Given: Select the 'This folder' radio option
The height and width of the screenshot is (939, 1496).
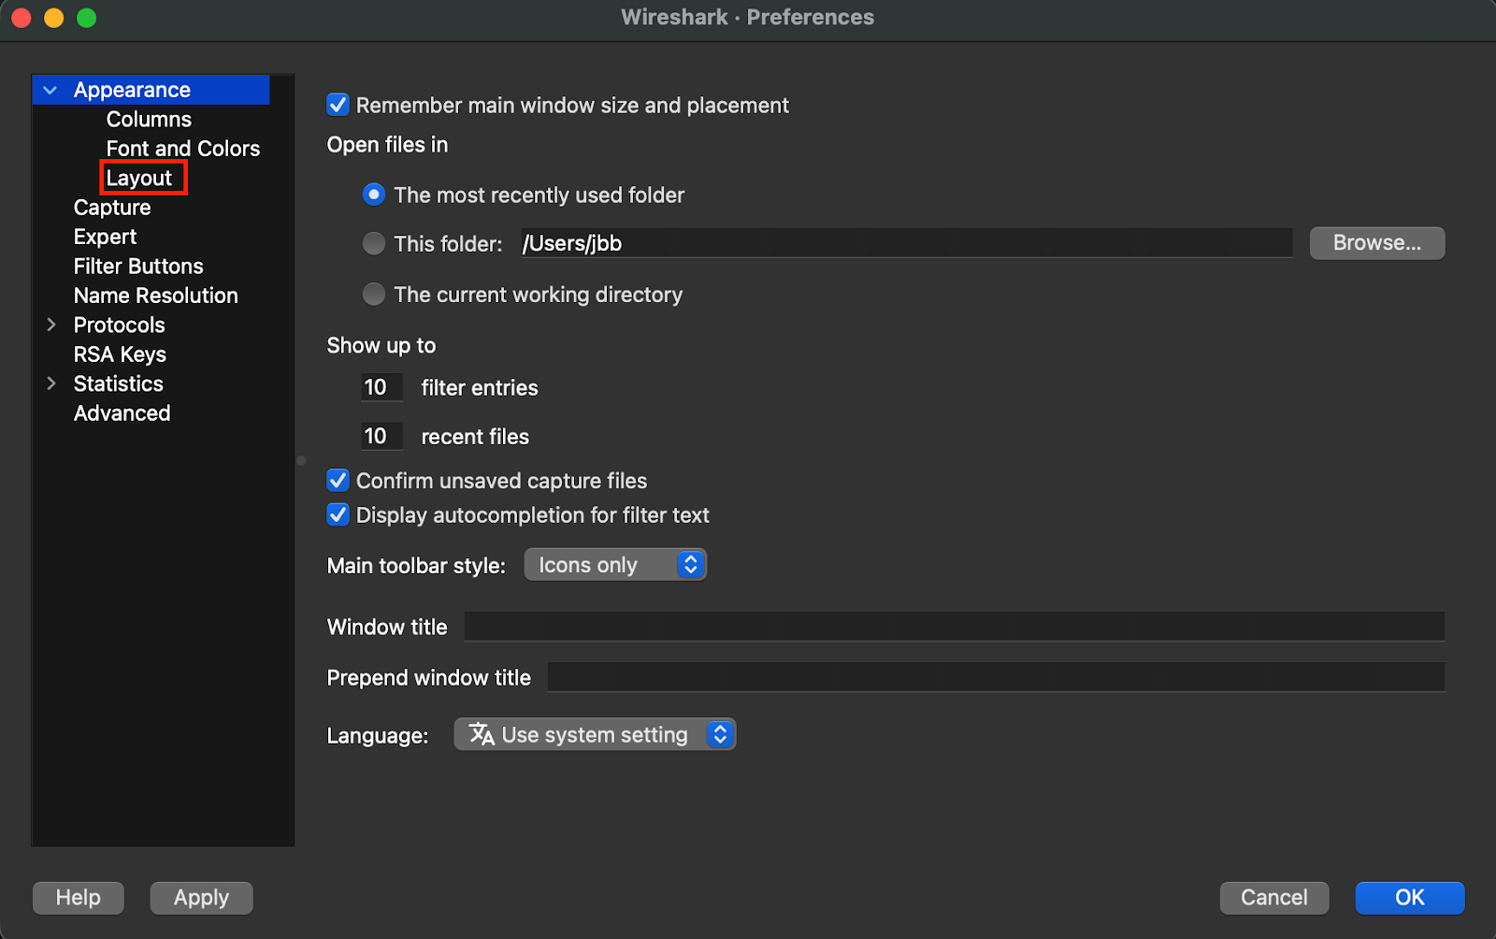Looking at the screenshot, I should [x=374, y=244].
